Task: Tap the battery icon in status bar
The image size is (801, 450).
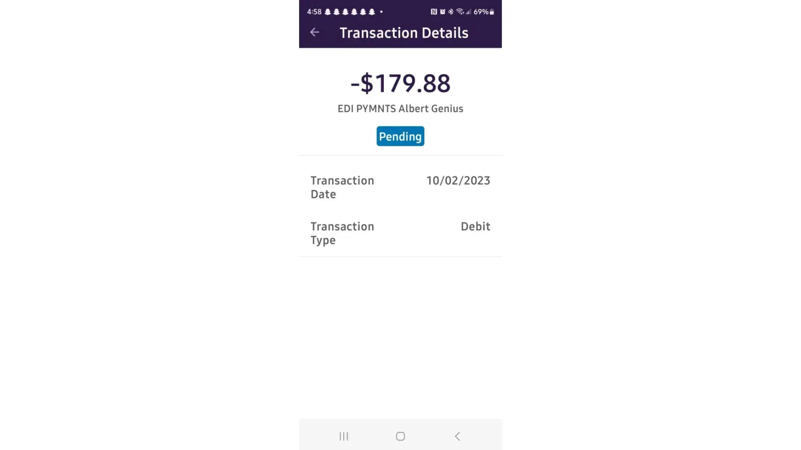Action: 492,12
